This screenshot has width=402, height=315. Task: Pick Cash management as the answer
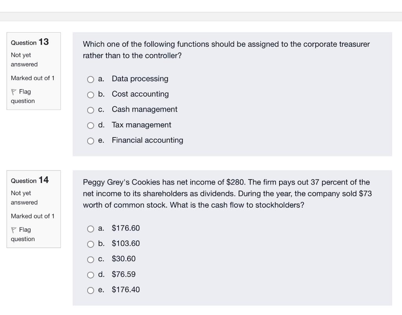pos(91,110)
